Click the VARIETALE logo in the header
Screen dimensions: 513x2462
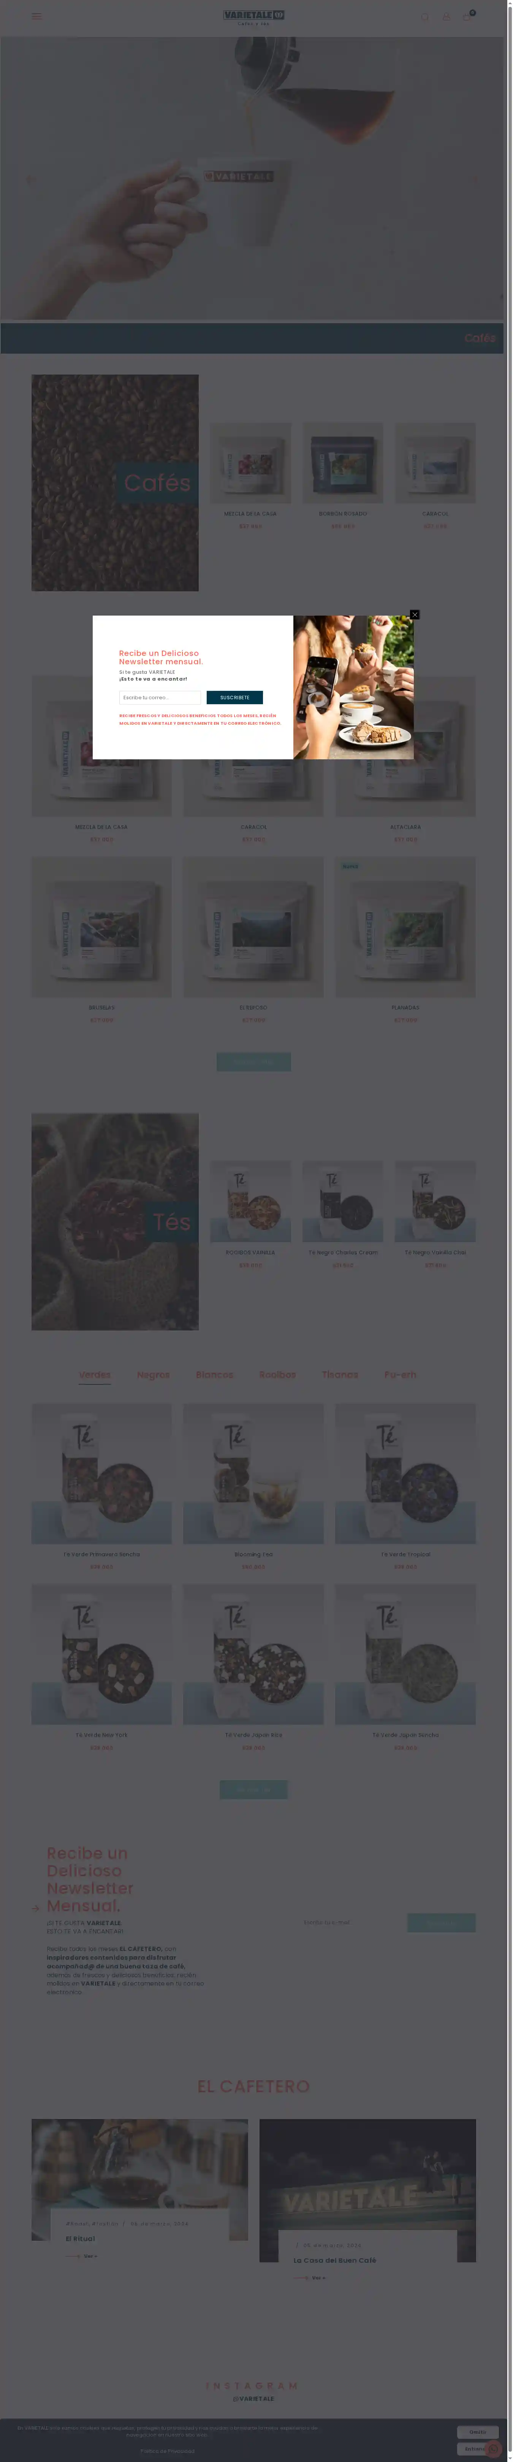pos(253,16)
